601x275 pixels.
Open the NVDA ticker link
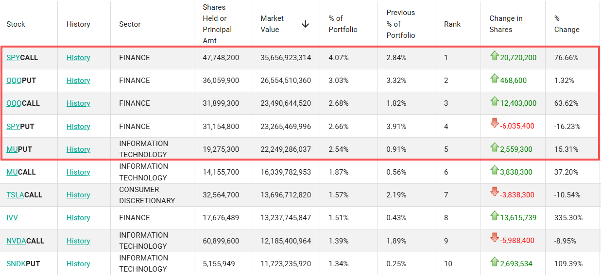16,241
